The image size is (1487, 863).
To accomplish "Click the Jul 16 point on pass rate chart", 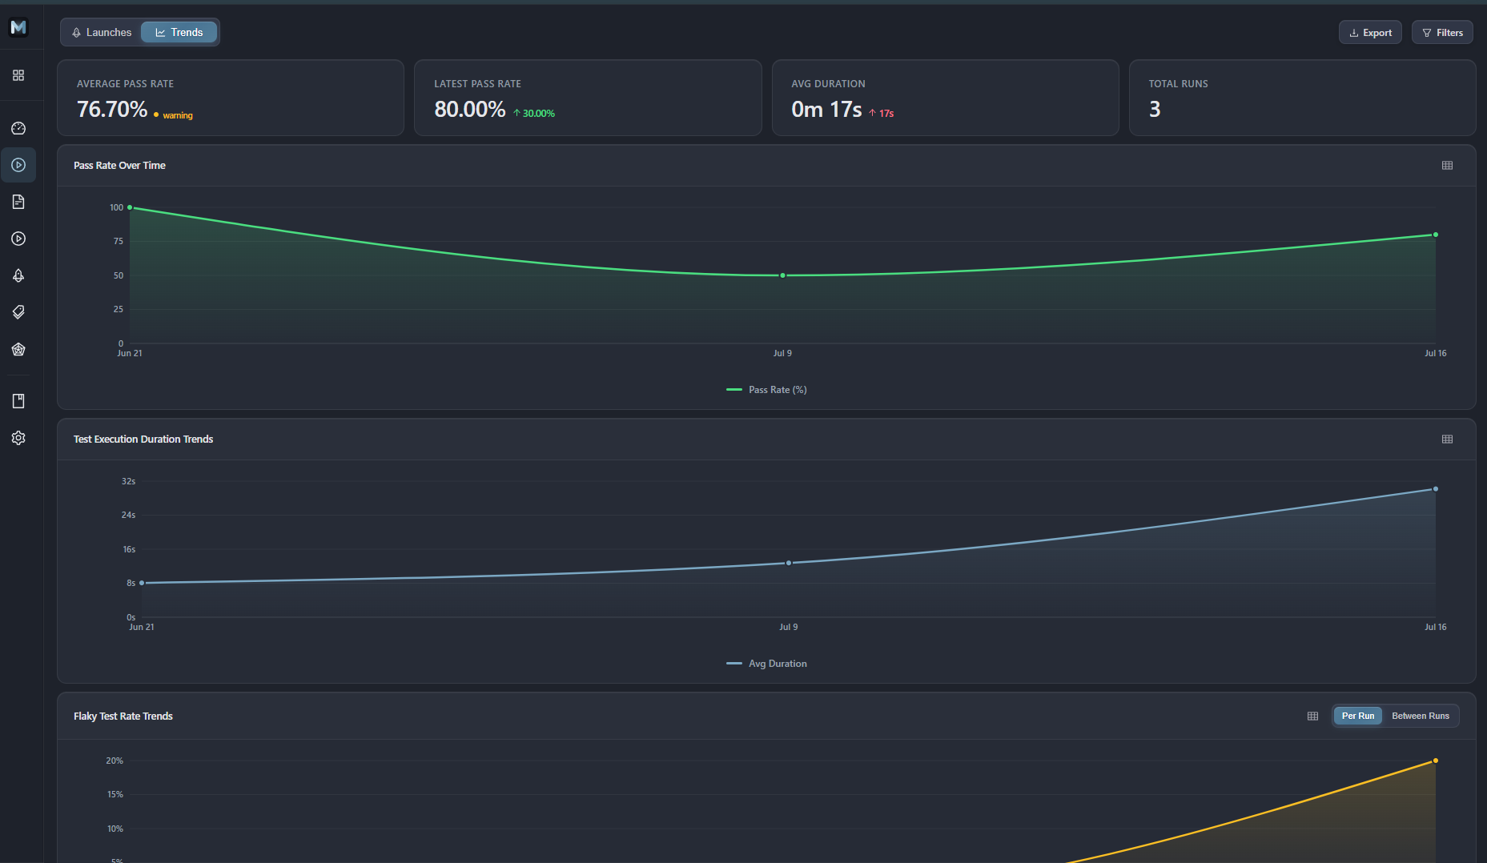I will 1435,235.
